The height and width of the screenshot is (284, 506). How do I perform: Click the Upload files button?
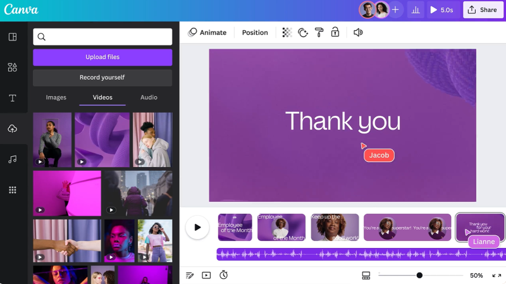102,57
